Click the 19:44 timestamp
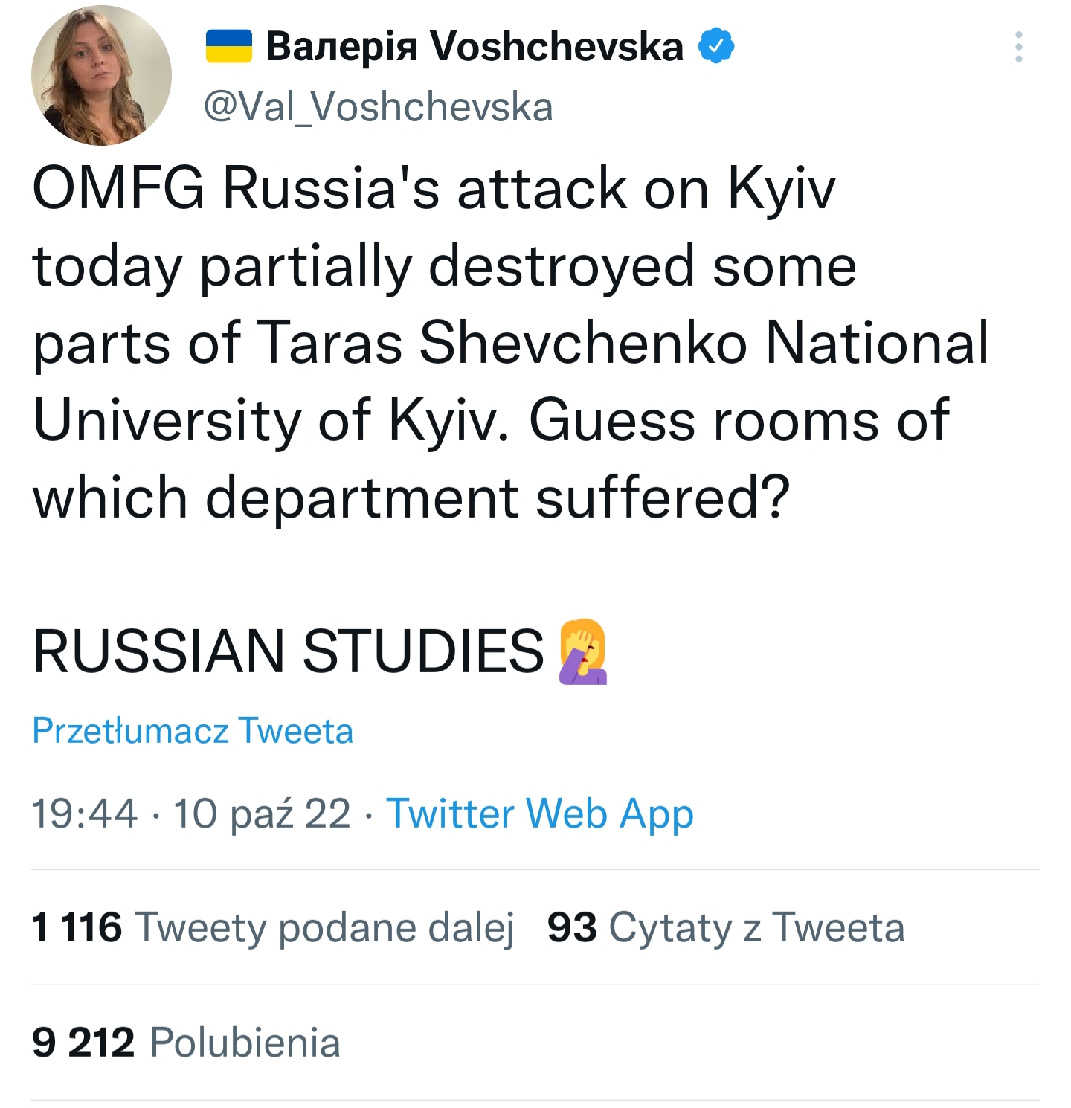1071x1108 pixels. coord(85,813)
